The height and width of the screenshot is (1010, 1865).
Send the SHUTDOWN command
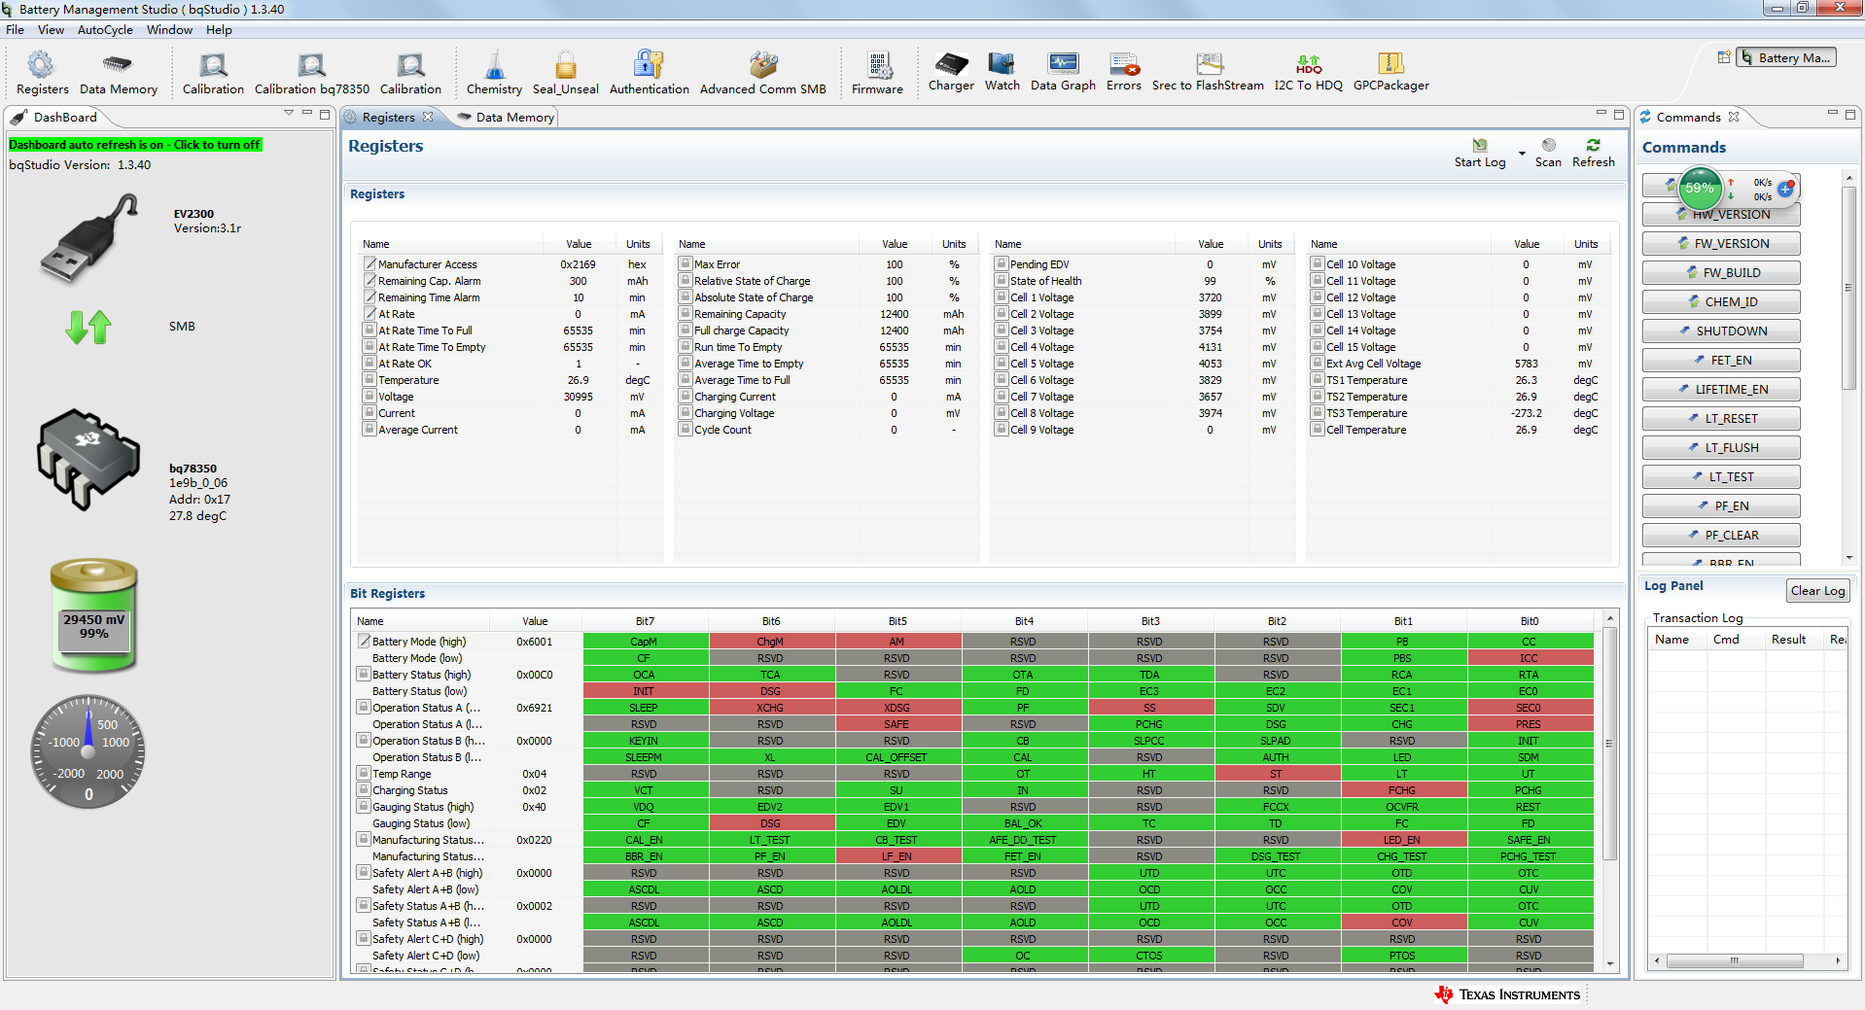pyautogui.click(x=1721, y=331)
